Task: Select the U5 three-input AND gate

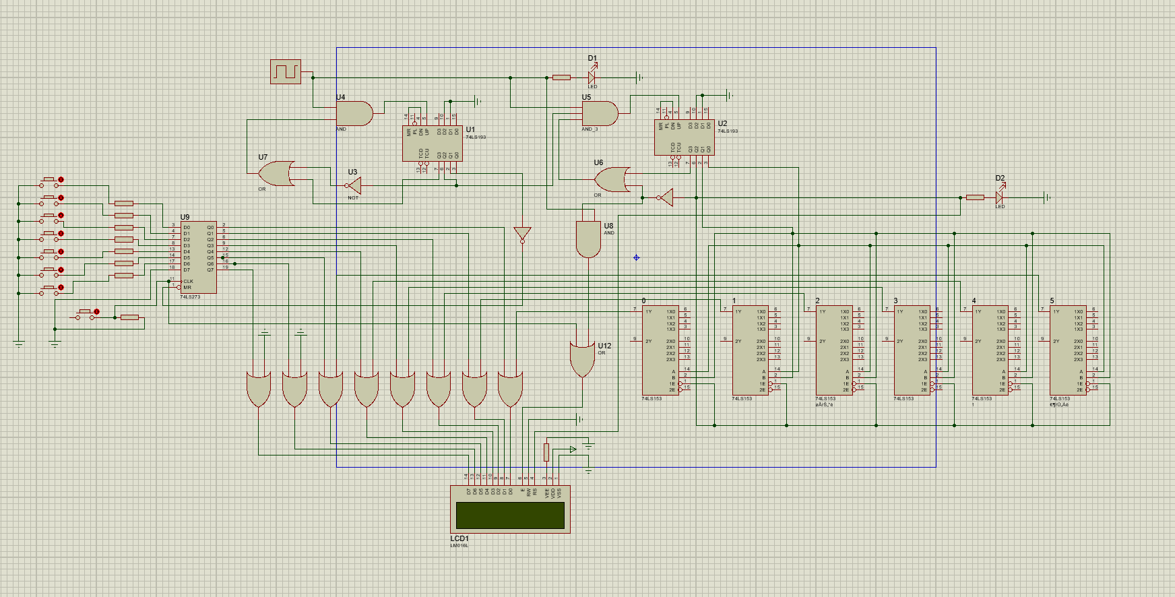Action: (600, 114)
